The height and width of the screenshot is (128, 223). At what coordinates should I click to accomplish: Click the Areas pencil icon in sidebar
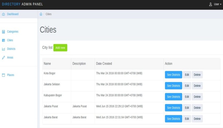4,58
